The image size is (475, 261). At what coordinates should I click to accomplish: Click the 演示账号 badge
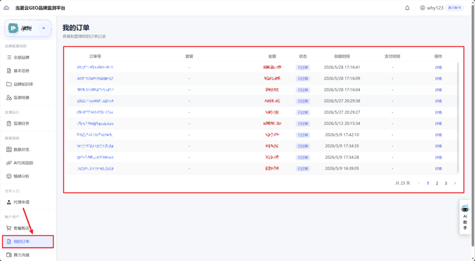(x=454, y=8)
